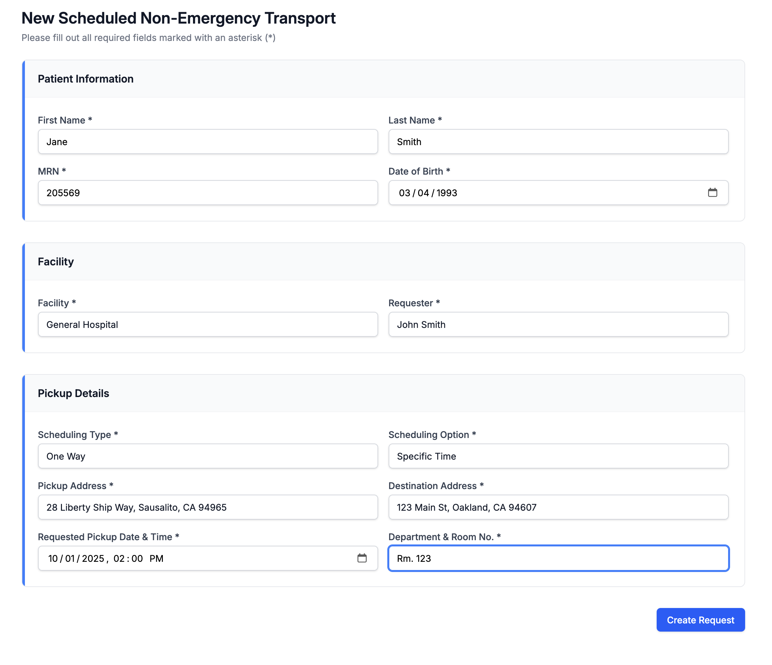
Task: Open the Facility dropdown showing General Hospital
Action: 207,325
